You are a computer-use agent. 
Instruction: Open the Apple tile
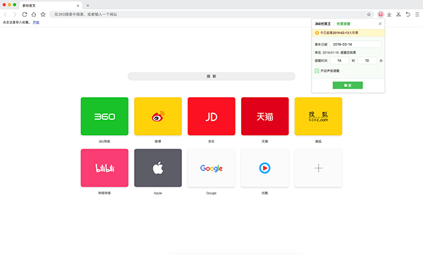(158, 168)
